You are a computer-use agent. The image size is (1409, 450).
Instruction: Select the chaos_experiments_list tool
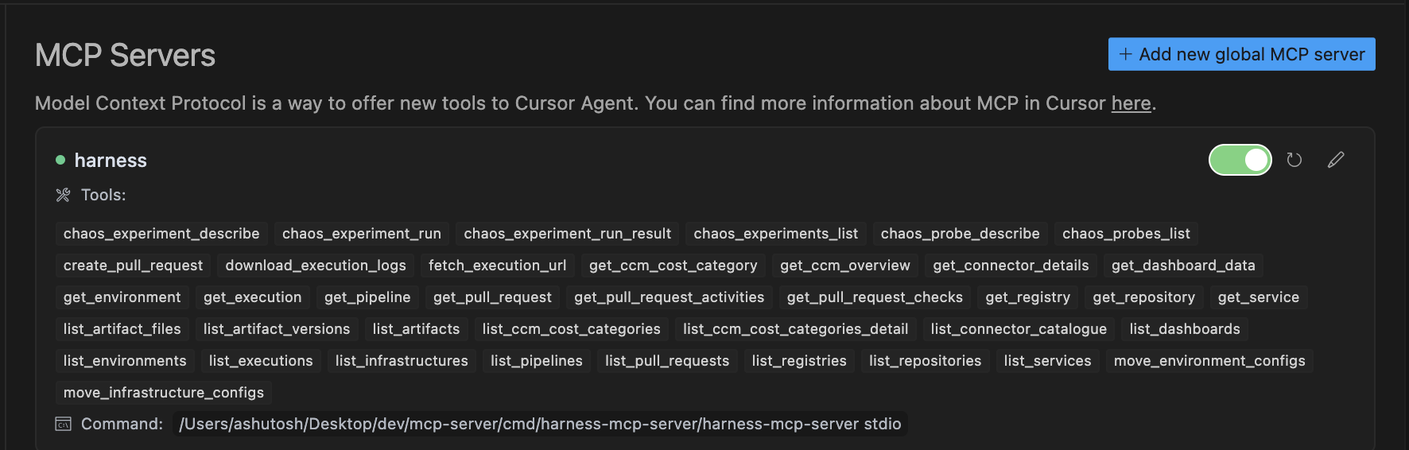click(x=776, y=234)
